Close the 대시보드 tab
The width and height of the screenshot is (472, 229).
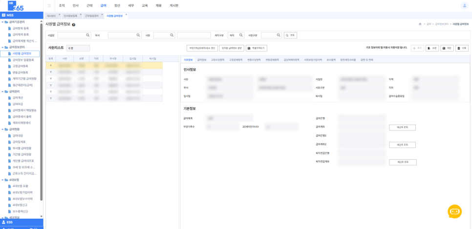tap(59, 15)
